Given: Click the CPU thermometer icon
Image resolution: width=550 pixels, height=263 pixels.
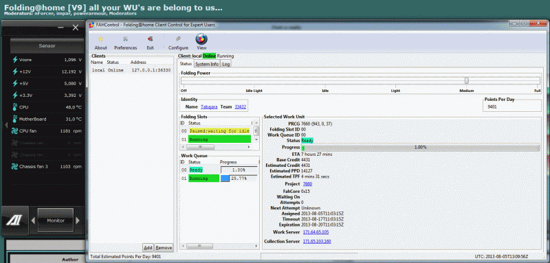Looking at the screenshot, I should point(15,107).
